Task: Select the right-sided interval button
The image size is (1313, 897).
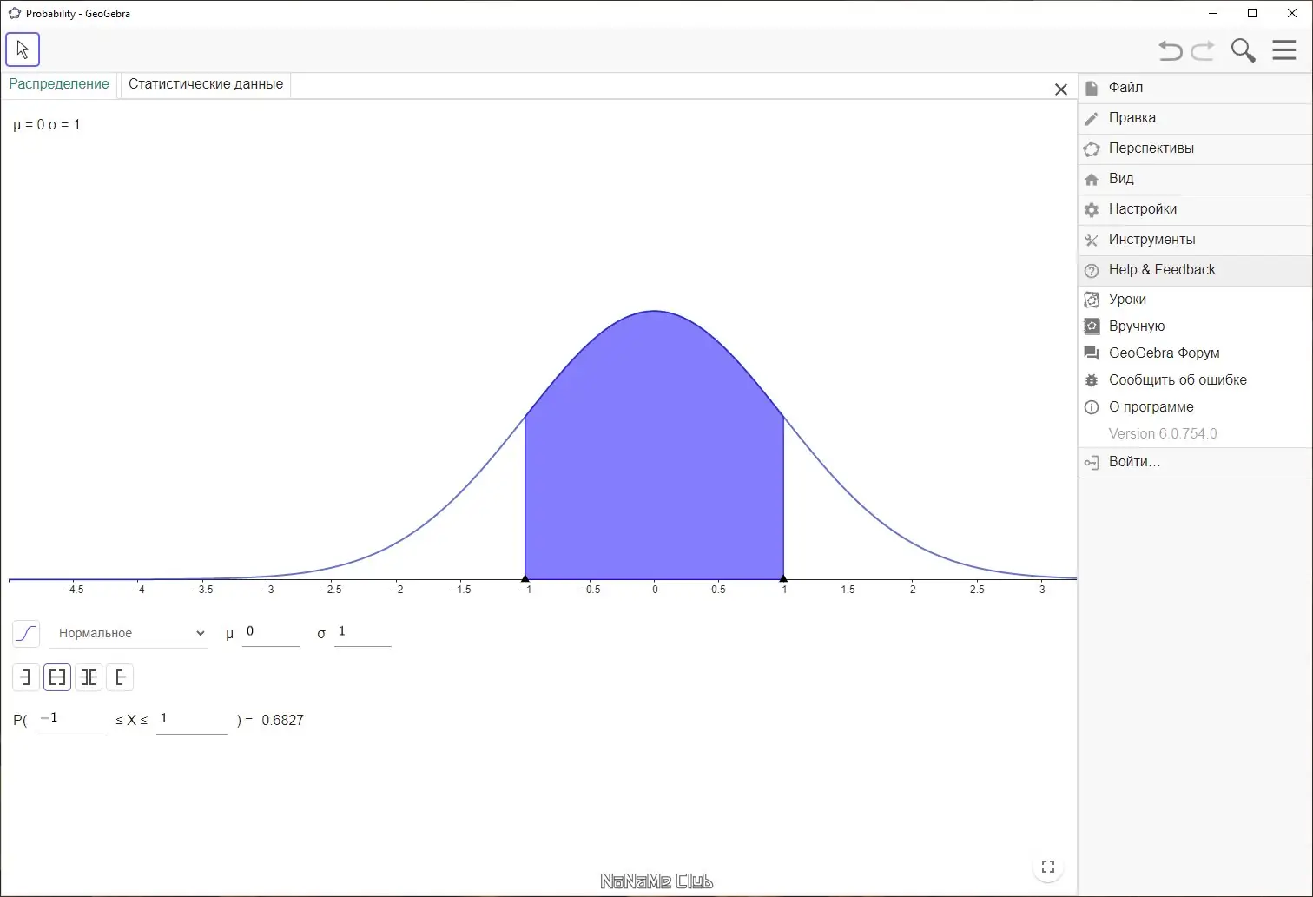Action: point(120,677)
